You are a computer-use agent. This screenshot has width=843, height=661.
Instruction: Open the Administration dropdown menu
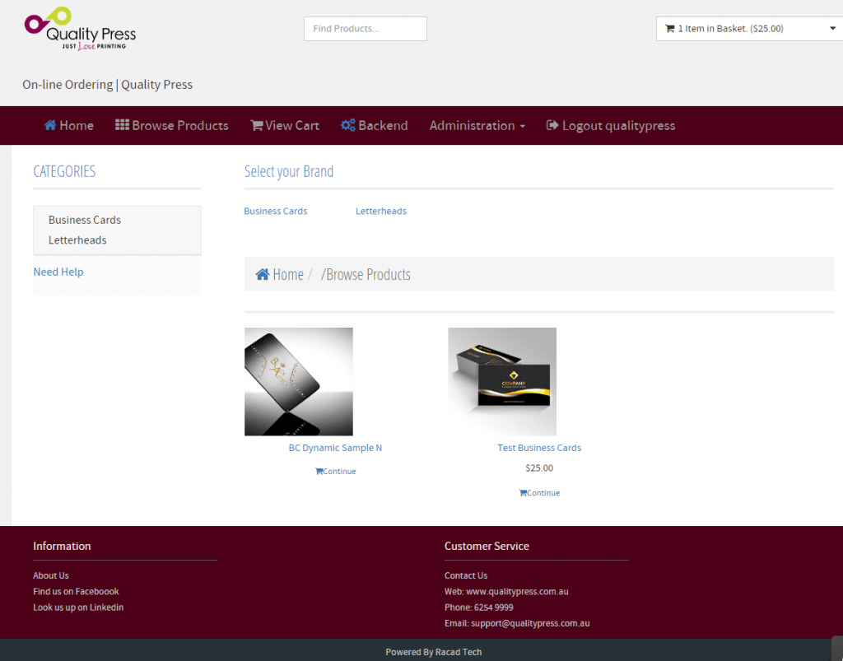(x=477, y=126)
